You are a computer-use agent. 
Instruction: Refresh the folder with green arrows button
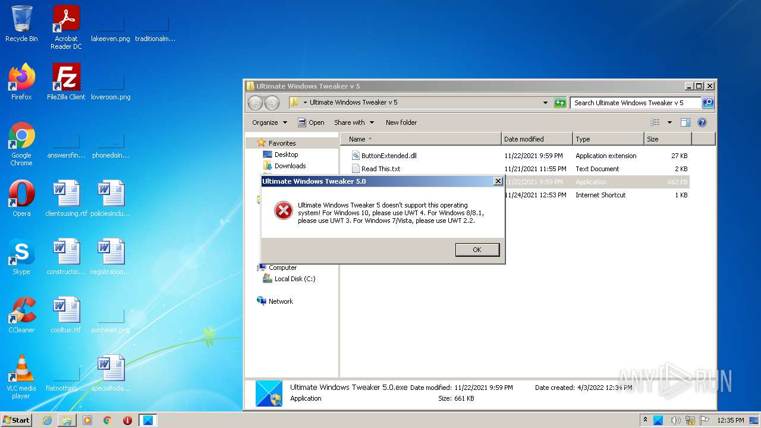click(x=559, y=103)
